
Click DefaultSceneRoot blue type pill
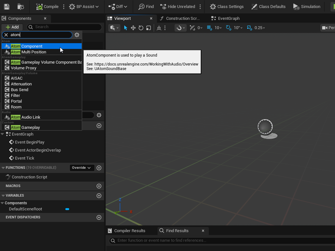[67, 209]
